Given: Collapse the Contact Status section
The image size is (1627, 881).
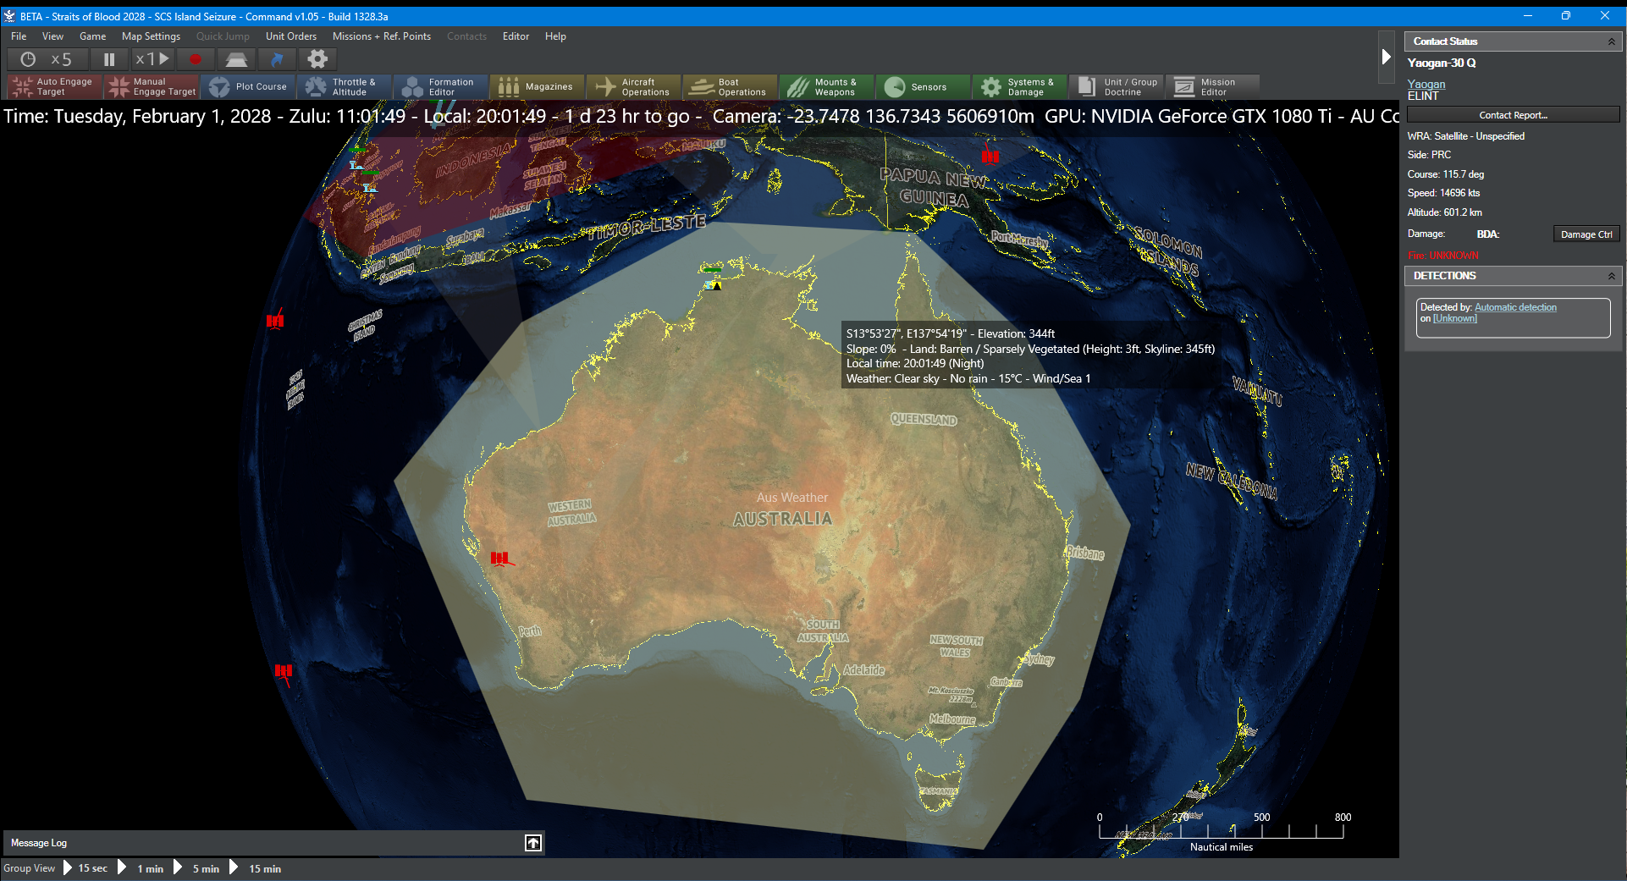Looking at the screenshot, I should click(1612, 41).
